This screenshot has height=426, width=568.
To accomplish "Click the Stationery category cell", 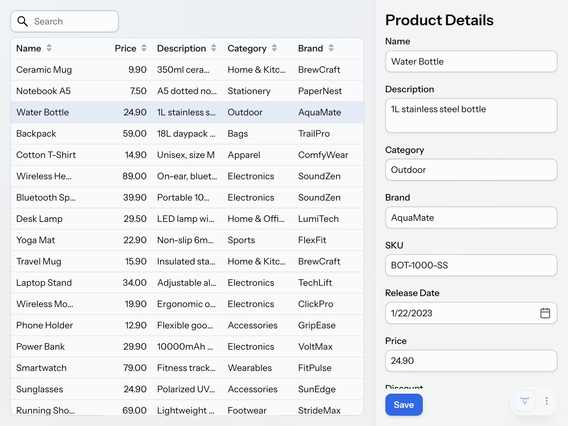I will tap(249, 91).
